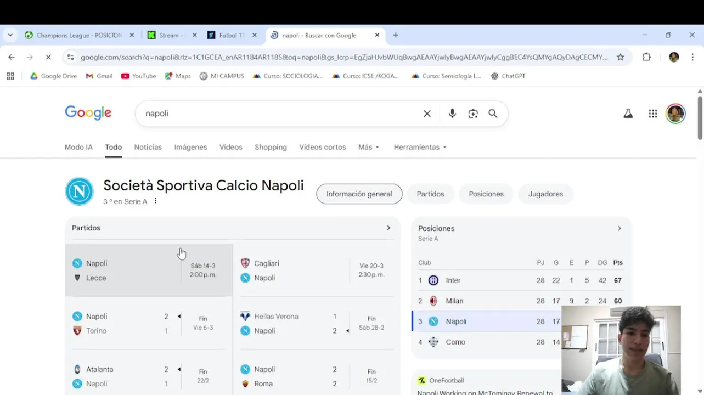Viewport: 704px width, 395px height.
Task: Open Search Labs flask icon
Action: click(628, 114)
